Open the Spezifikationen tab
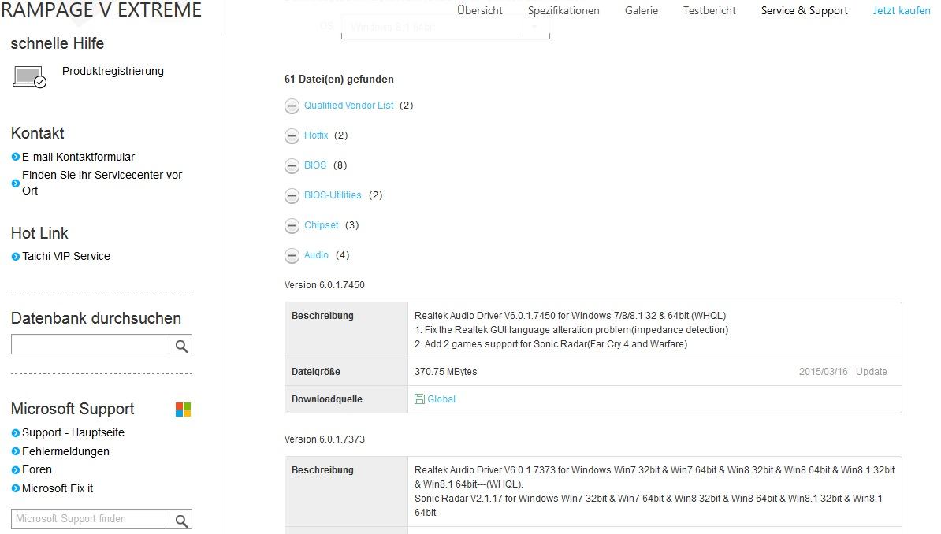Screen dimensions: 941x534 point(563,11)
